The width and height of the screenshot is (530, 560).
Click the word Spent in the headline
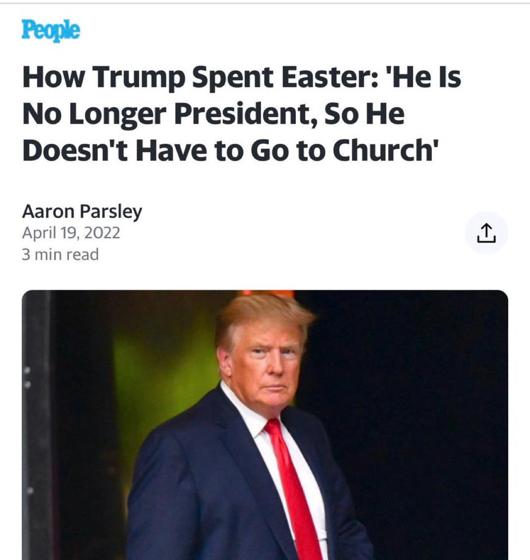point(233,77)
